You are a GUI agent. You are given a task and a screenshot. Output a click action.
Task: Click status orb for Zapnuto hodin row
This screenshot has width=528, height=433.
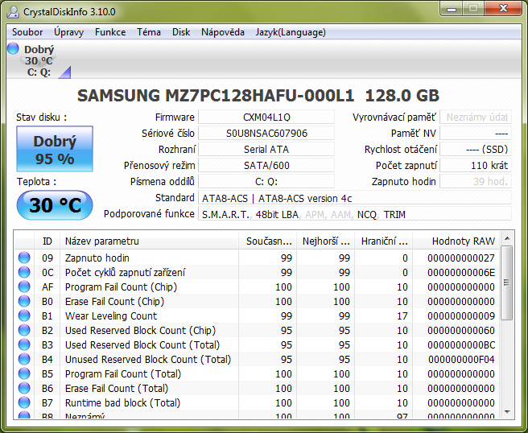coord(24,258)
